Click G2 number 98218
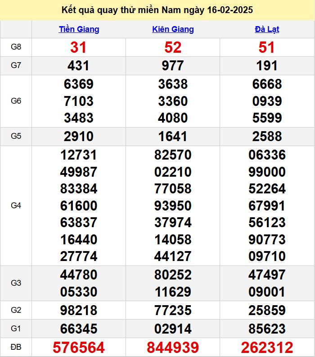Viewport: 315px width, 357px height. [79, 310]
